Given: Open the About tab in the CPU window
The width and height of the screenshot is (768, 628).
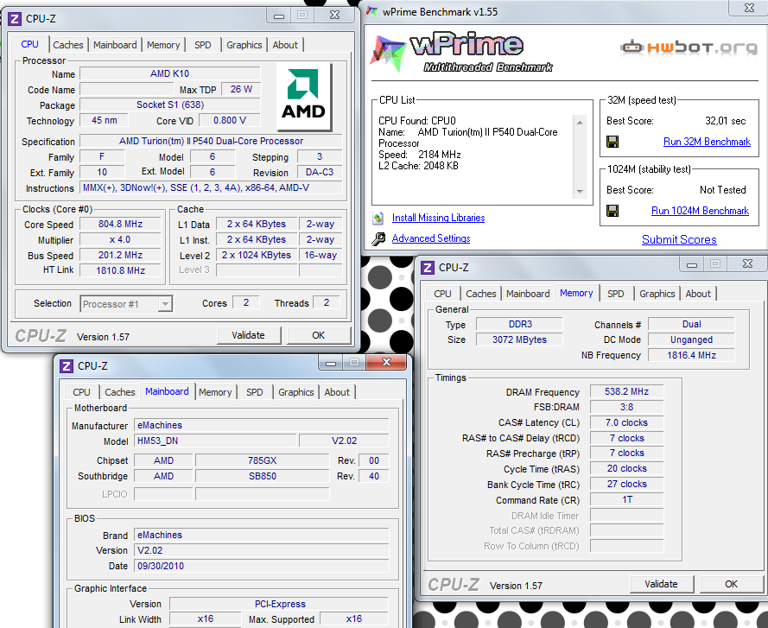Looking at the screenshot, I should (285, 45).
